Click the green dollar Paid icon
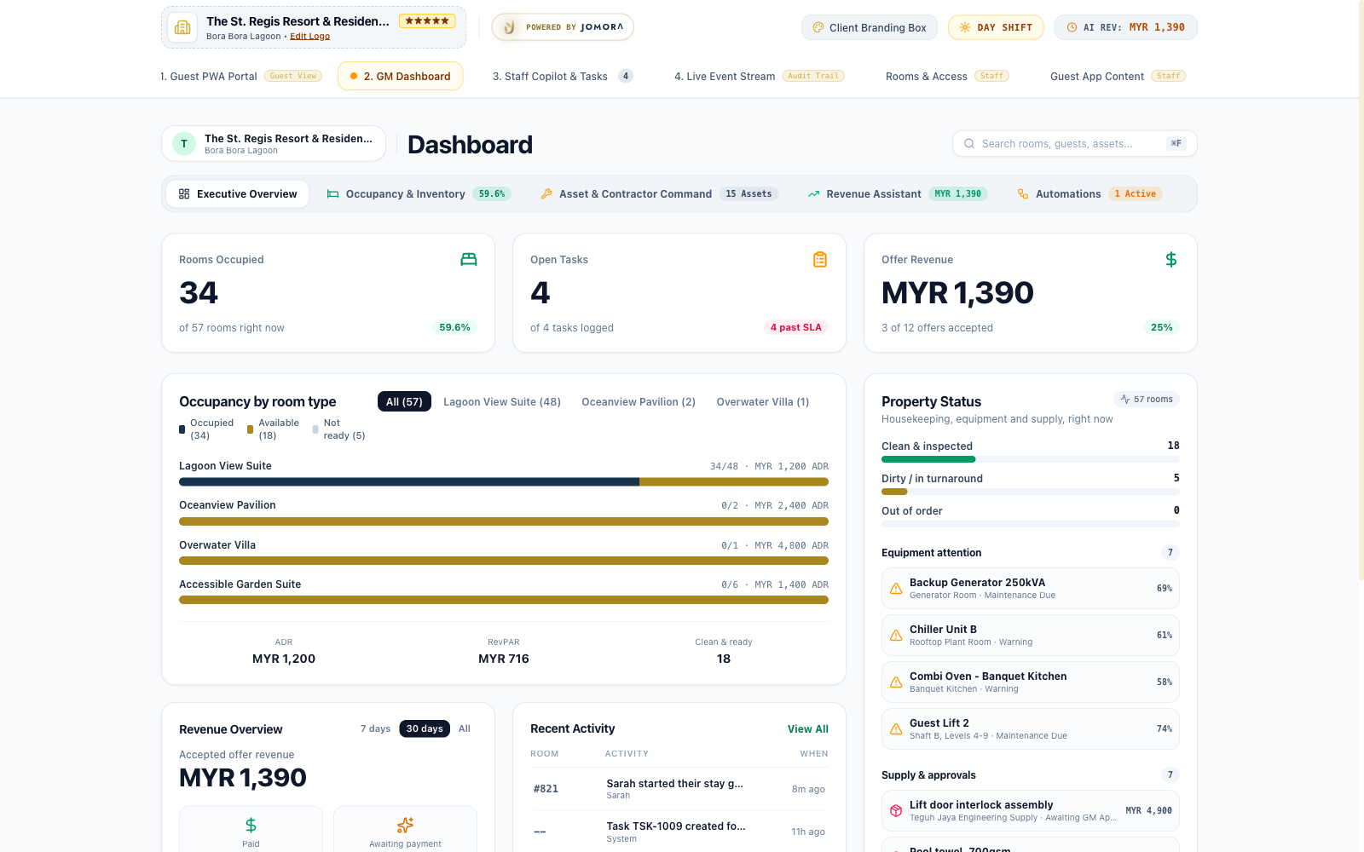The height and width of the screenshot is (852, 1364). pos(251,825)
